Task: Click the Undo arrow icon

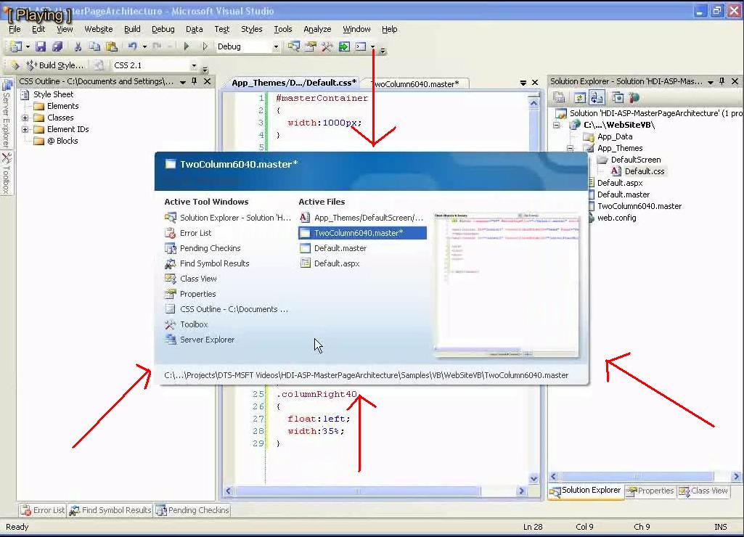Action: click(x=131, y=46)
